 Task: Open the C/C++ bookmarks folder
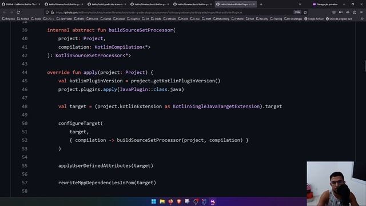point(48,19)
